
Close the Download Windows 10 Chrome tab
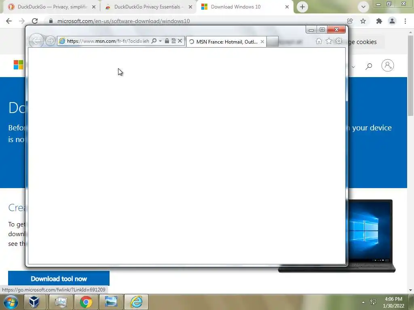[x=287, y=7]
